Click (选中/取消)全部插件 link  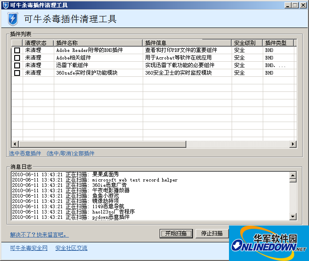[x=71, y=154]
